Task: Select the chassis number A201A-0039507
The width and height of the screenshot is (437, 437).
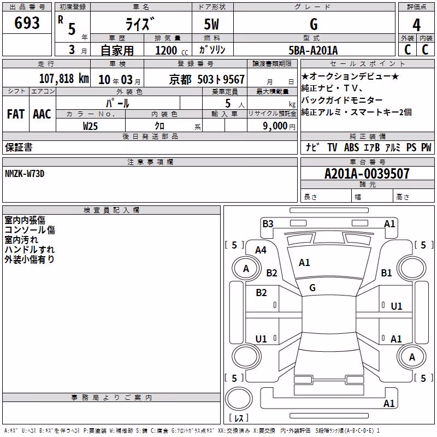Action: [x=367, y=174]
